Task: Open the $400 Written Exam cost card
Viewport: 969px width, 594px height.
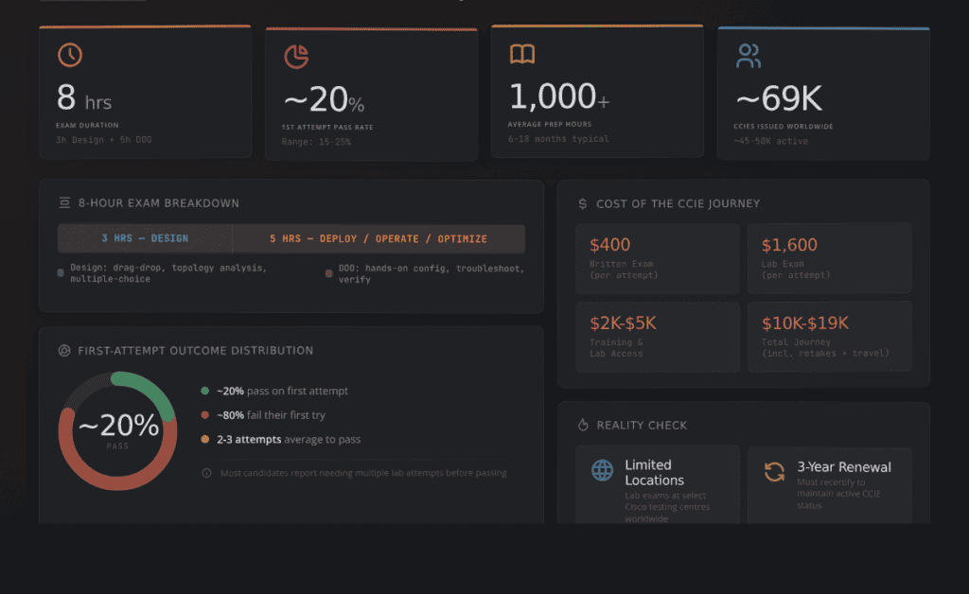Action: point(658,259)
